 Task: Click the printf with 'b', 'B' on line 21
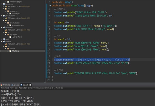pyautogui.click(x=92, y=63)
